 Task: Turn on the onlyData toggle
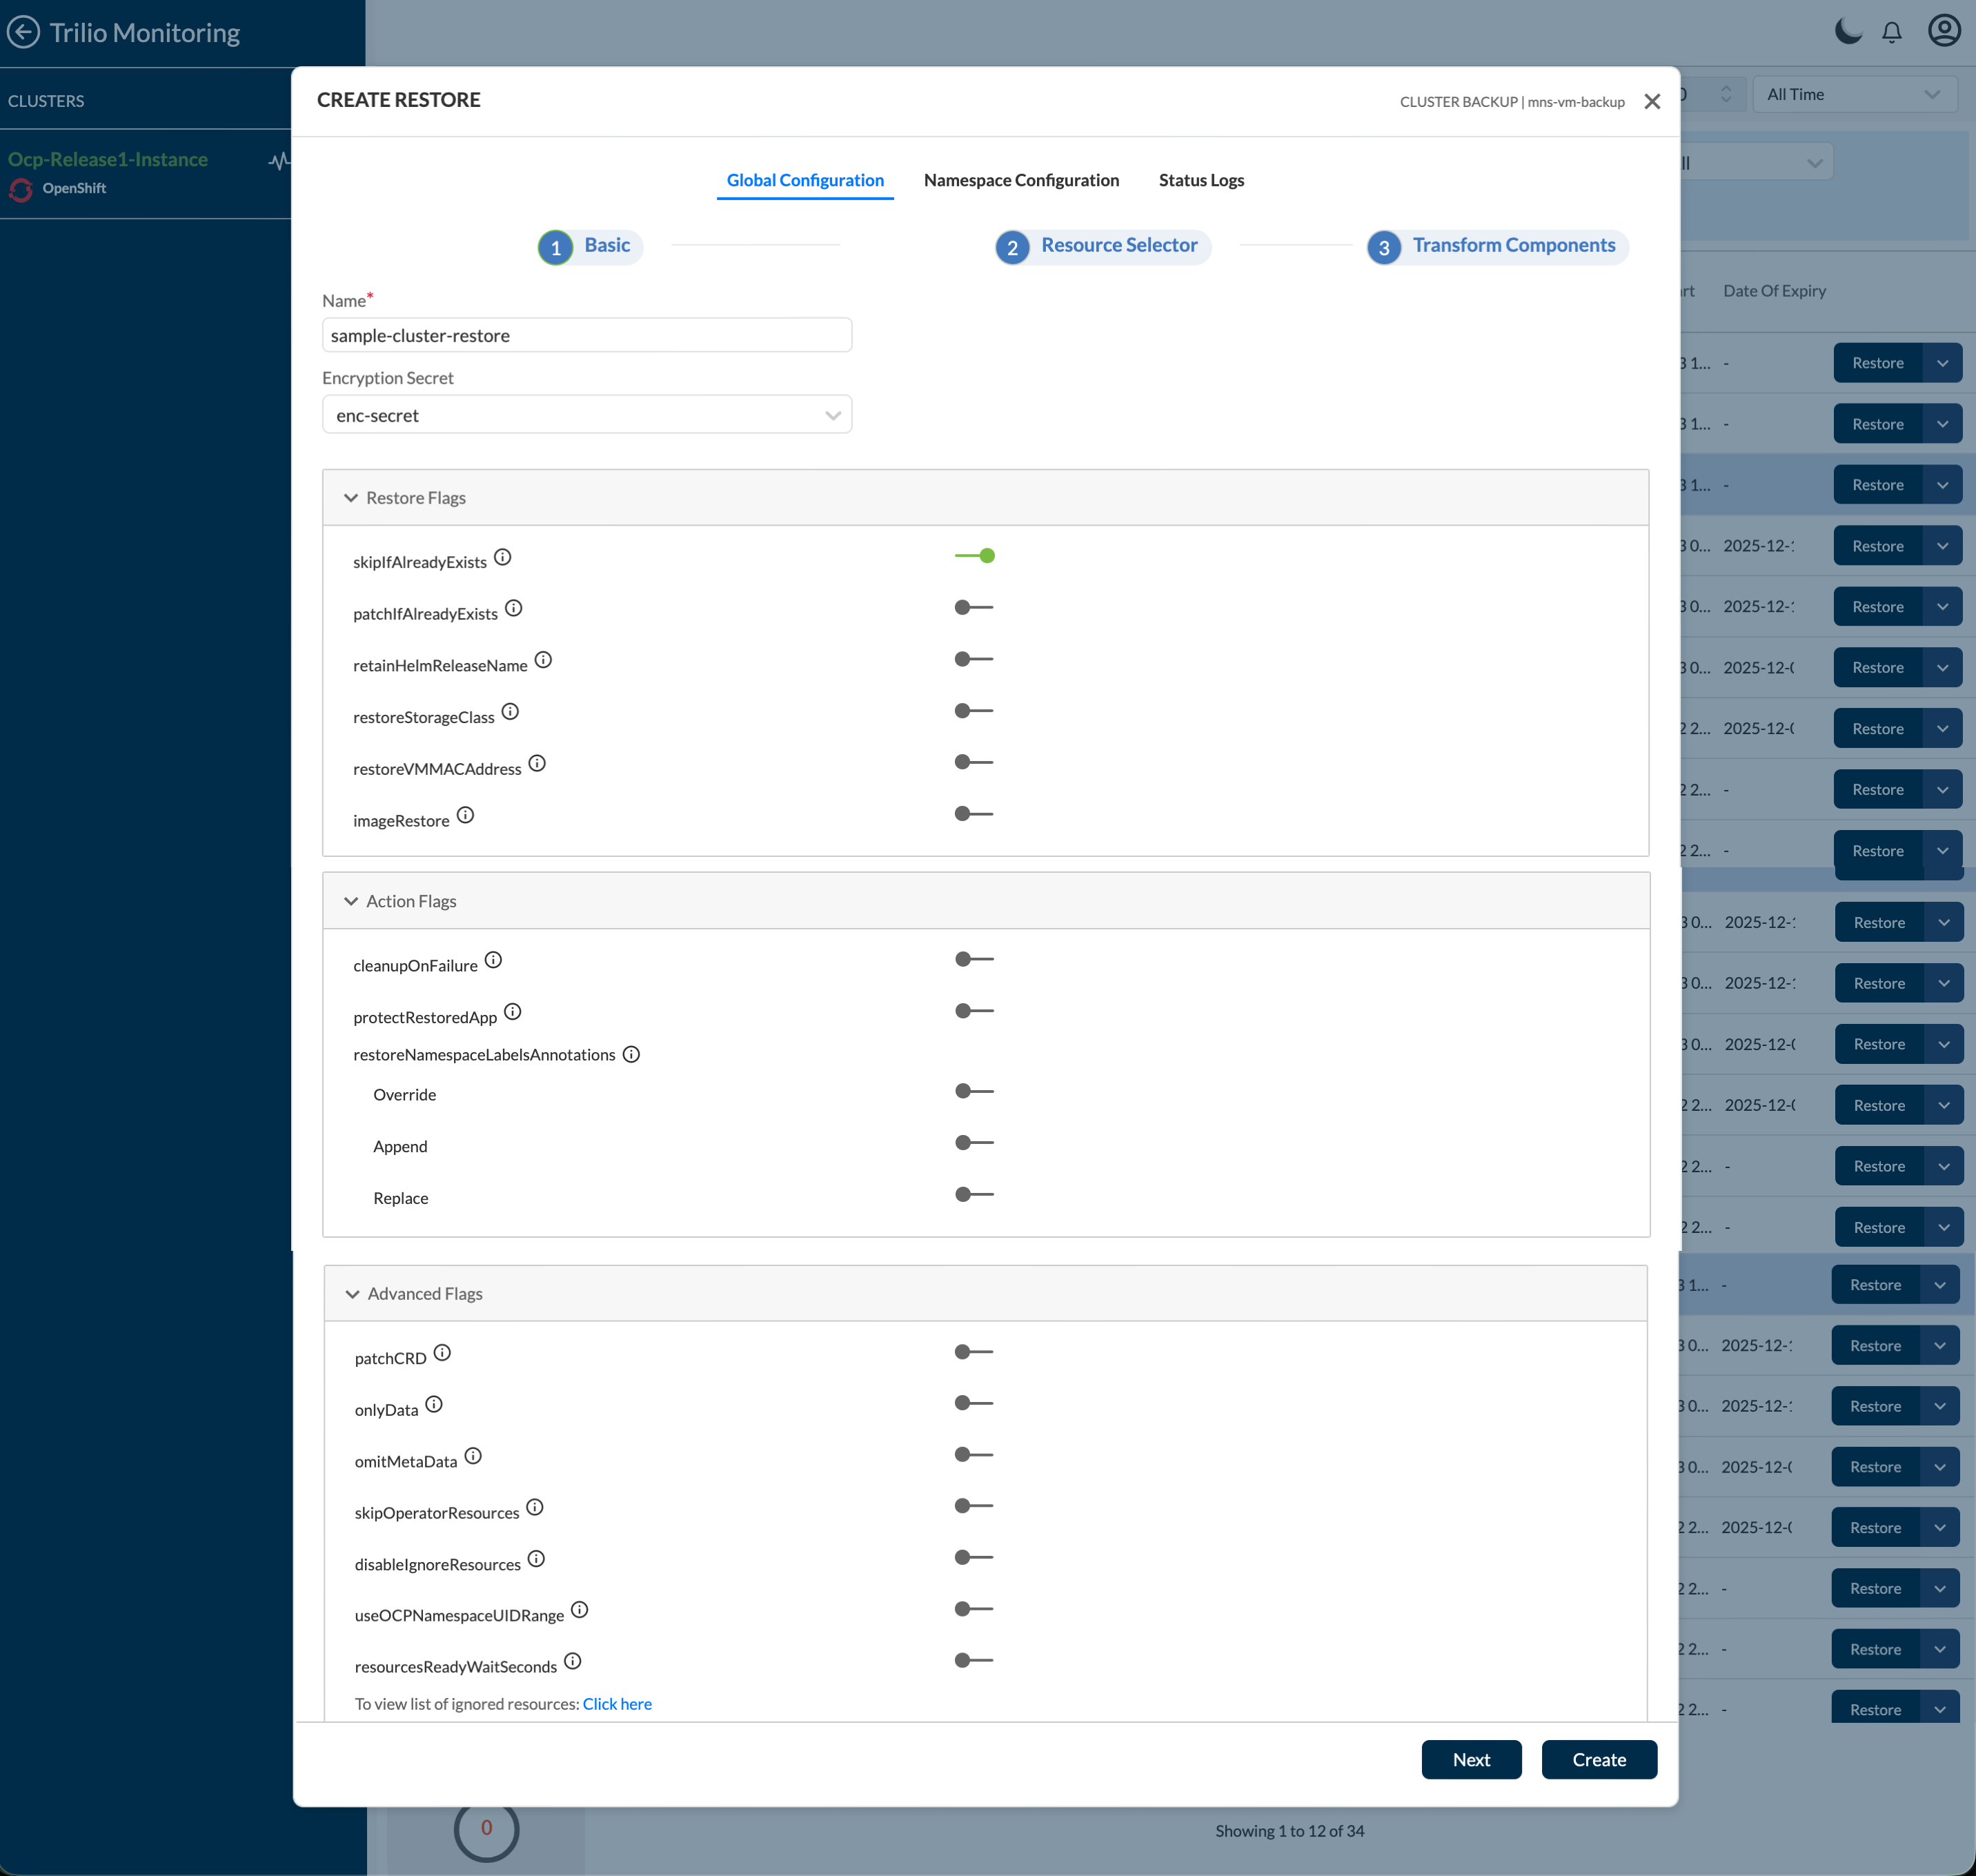(x=974, y=1403)
